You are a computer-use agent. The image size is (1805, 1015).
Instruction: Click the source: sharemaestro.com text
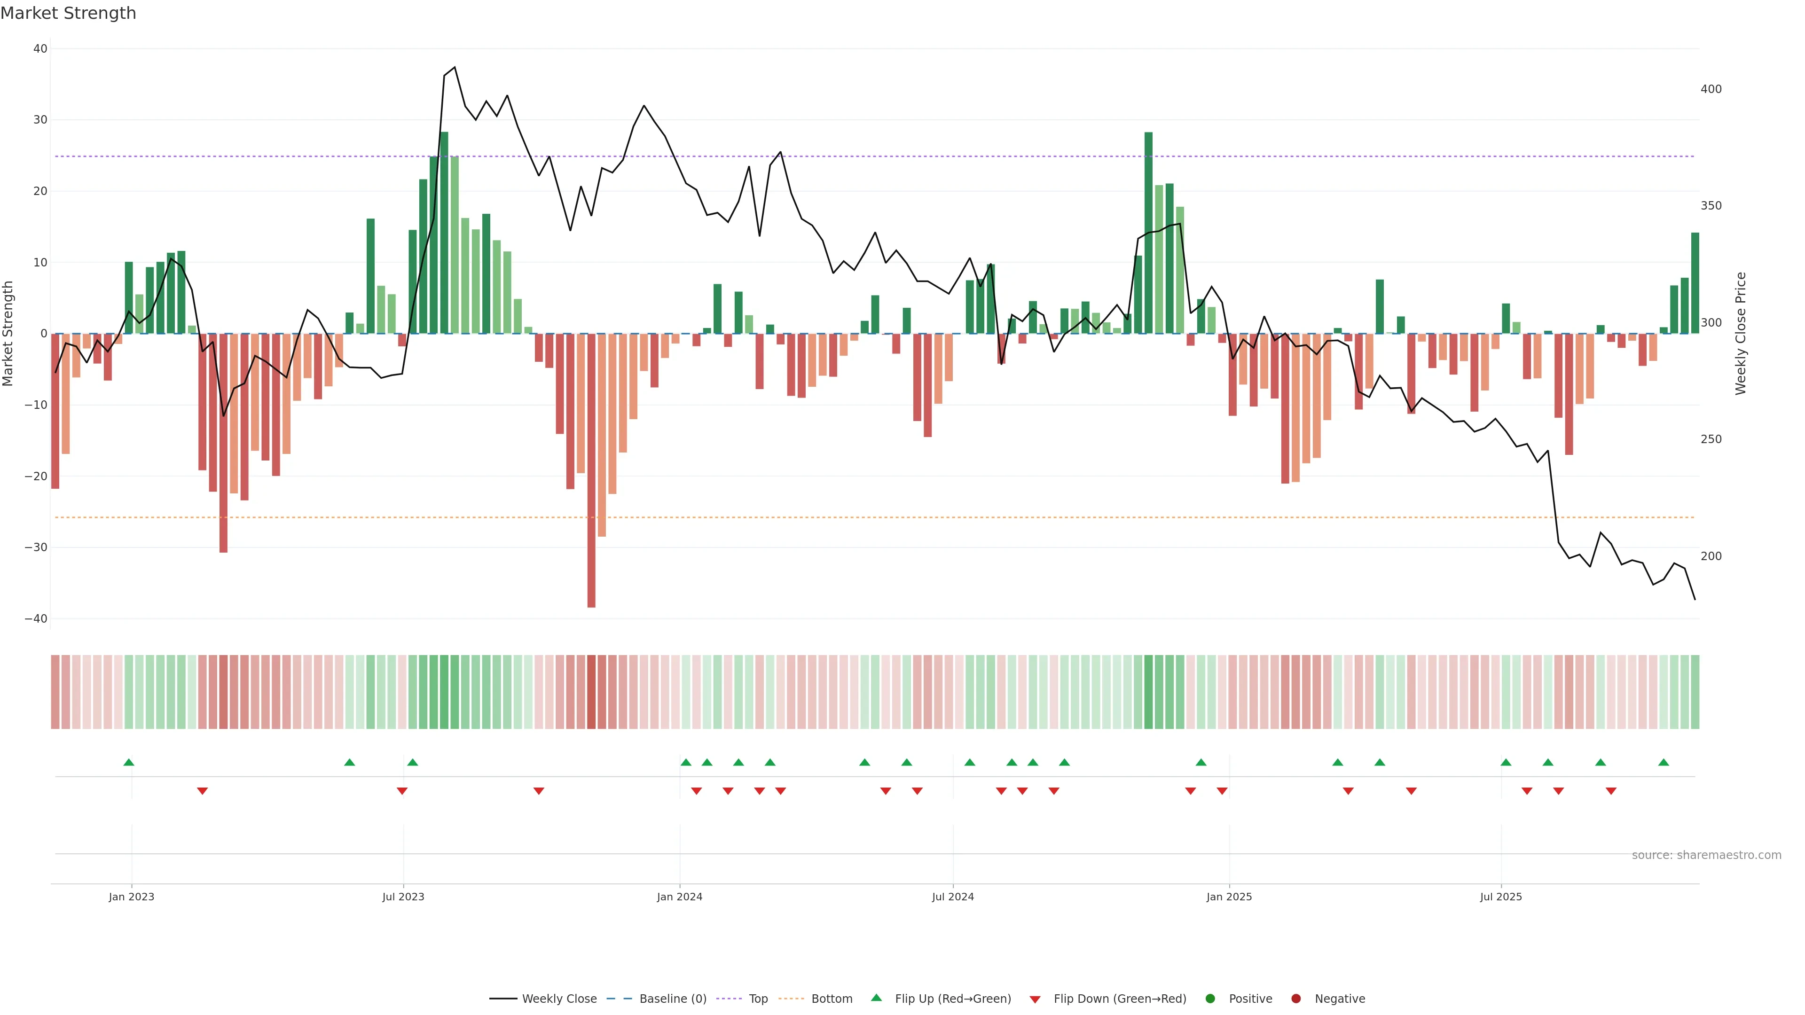point(1706,855)
